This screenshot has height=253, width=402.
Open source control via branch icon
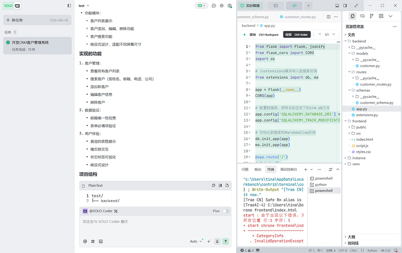(371, 16)
